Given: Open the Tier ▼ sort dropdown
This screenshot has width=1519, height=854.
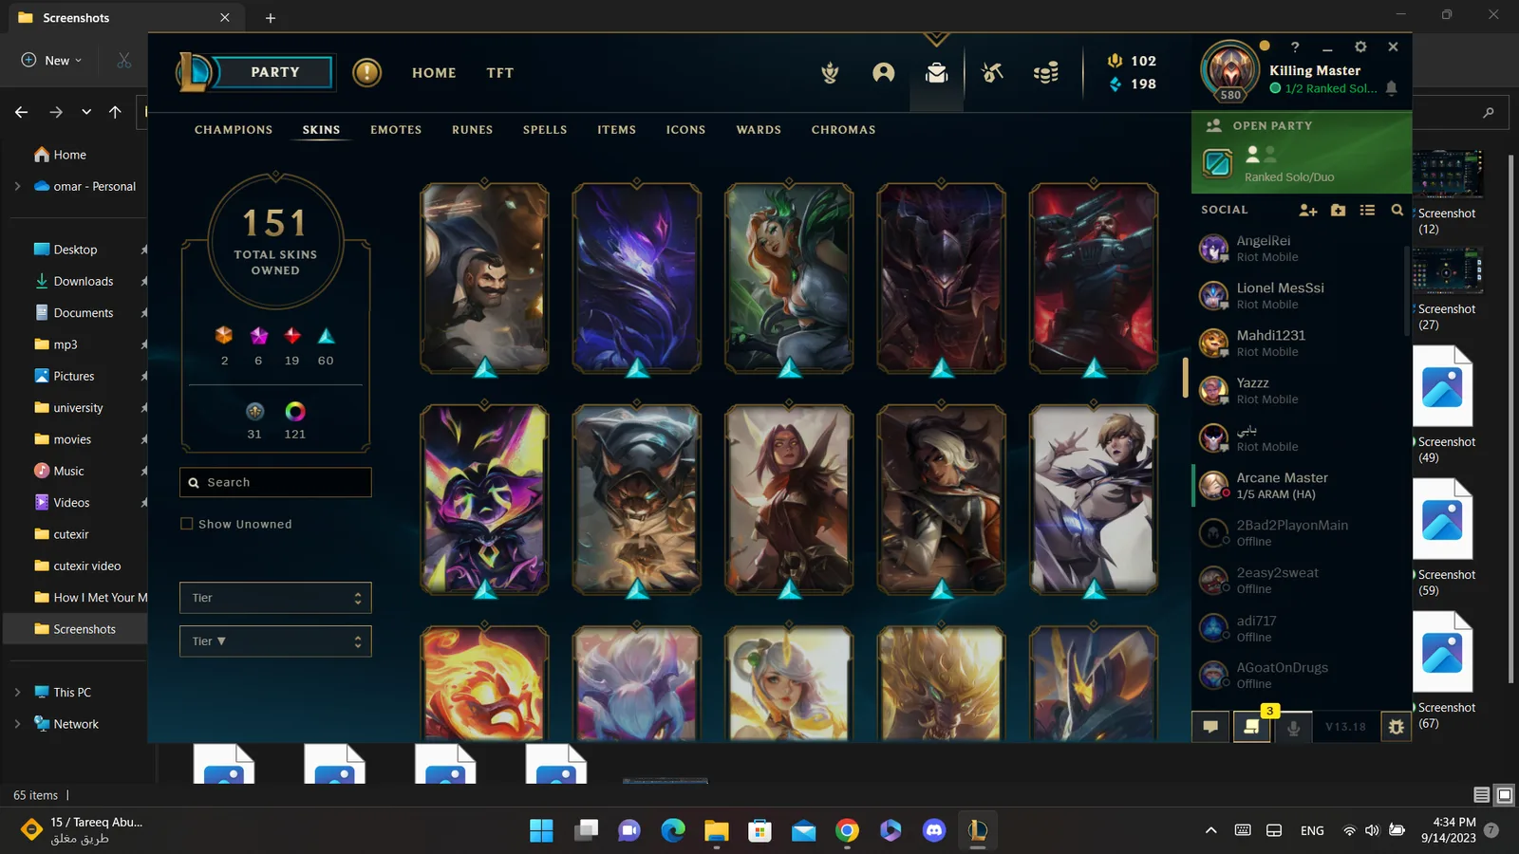Looking at the screenshot, I should (275, 641).
